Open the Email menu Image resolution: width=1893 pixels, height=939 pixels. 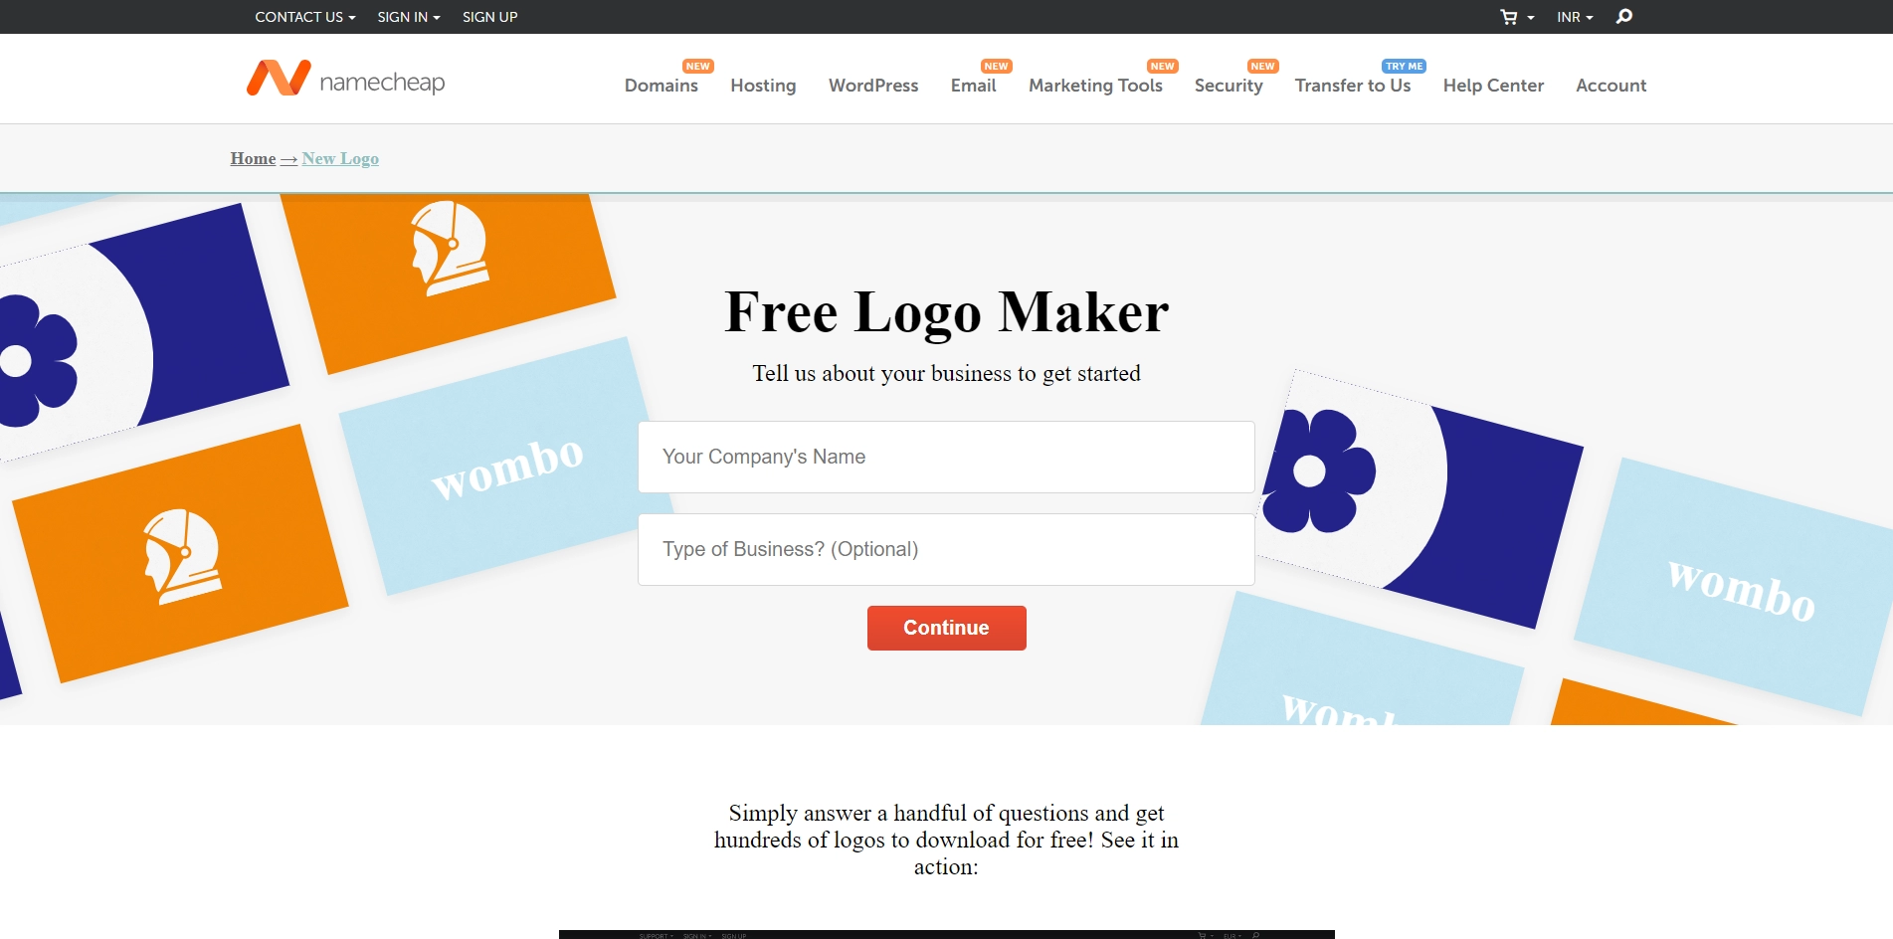pos(974,86)
